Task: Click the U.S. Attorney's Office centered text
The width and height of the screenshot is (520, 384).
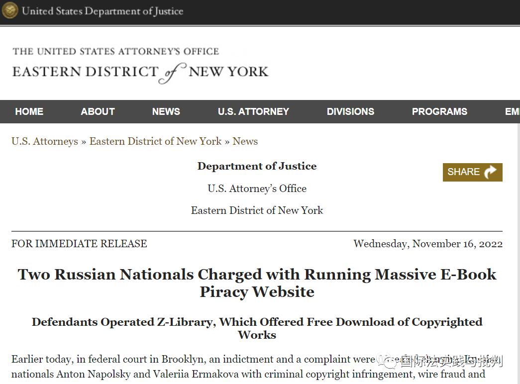Action: pyautogui.click(x=257, y=189)
